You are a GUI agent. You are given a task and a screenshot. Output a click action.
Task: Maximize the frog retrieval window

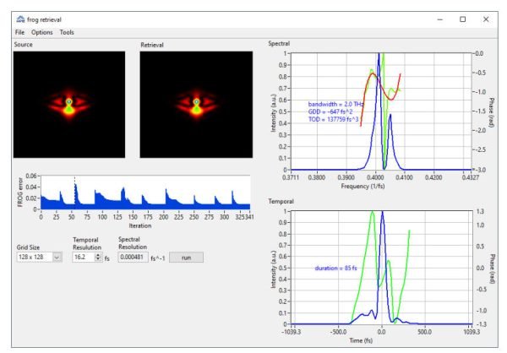point(463,19)
